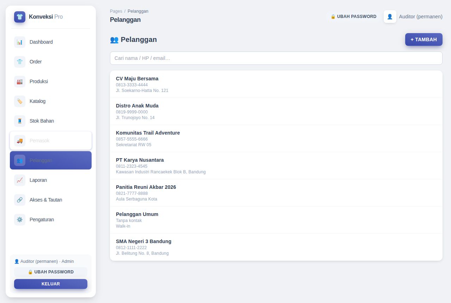
Task: Click the + TAMBAH button
Action: point(424,39)
